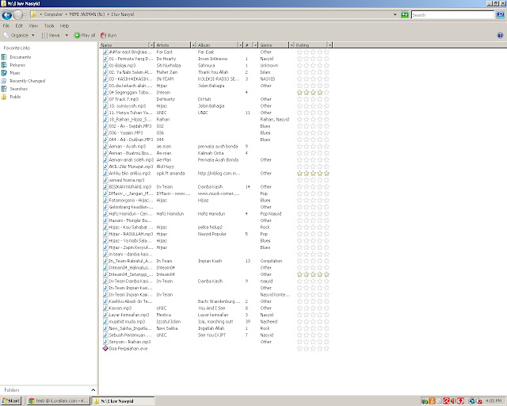Click MIMI JAZMAN (N:) in the breadcrumb

click(87, 14)
